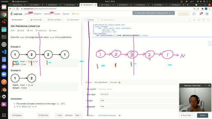This screenshot has width=212, height=119.
Task: Open September LeetCoding Challenge 2021 banner
Action: pyautogui.click(x=153, y=13)
